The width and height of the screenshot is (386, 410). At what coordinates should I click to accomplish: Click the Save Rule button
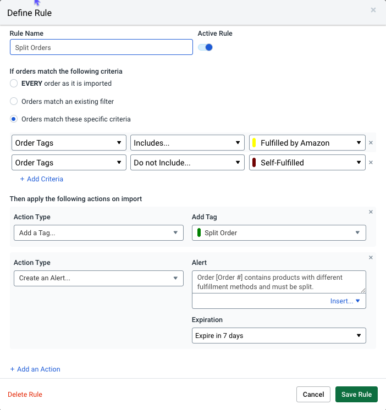[356, 394]
